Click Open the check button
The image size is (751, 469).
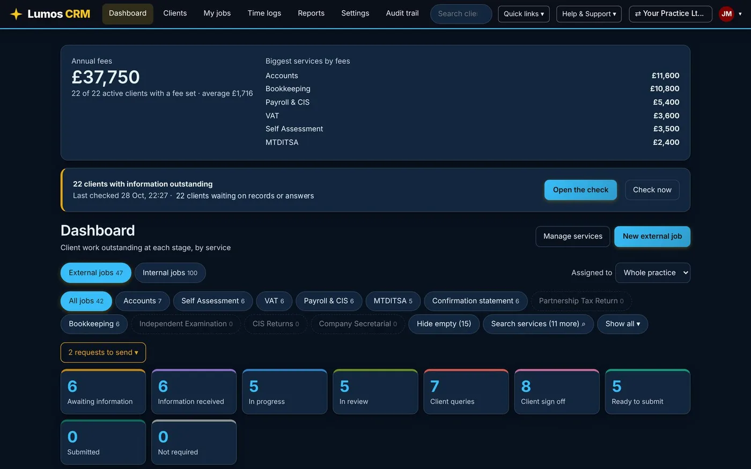(x=580, y=190)
